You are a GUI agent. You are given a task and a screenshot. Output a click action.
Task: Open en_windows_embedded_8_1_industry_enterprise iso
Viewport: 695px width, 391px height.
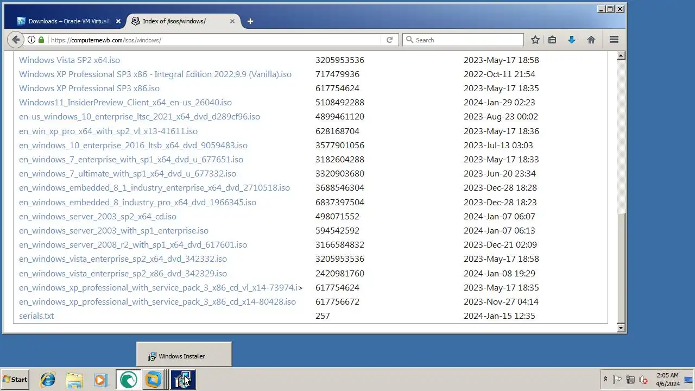coord(154,188)
